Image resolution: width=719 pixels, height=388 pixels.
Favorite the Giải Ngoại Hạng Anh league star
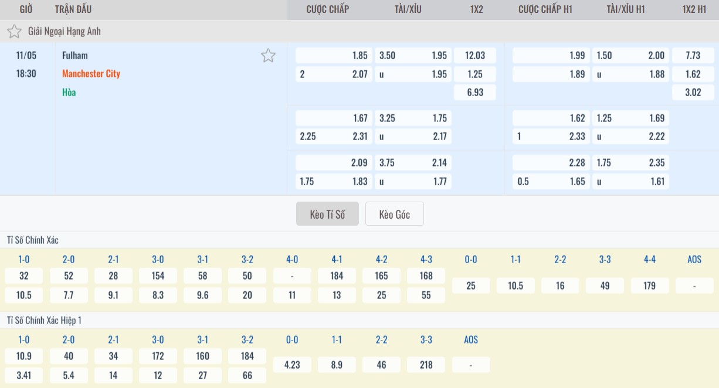pos(14,32)
